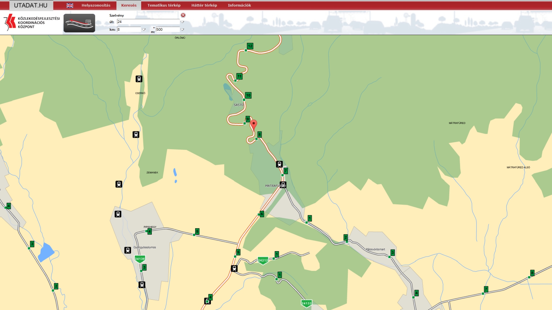
Task: Open the Információk menu
Action: [x=239, y=5]
